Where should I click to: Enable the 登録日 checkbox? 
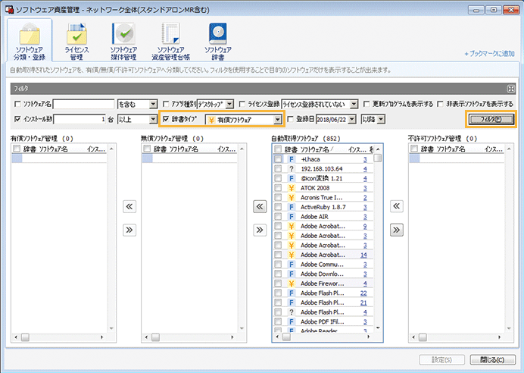click(x=291, y=119)
